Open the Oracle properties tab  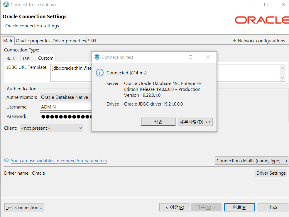pos(33,41)
